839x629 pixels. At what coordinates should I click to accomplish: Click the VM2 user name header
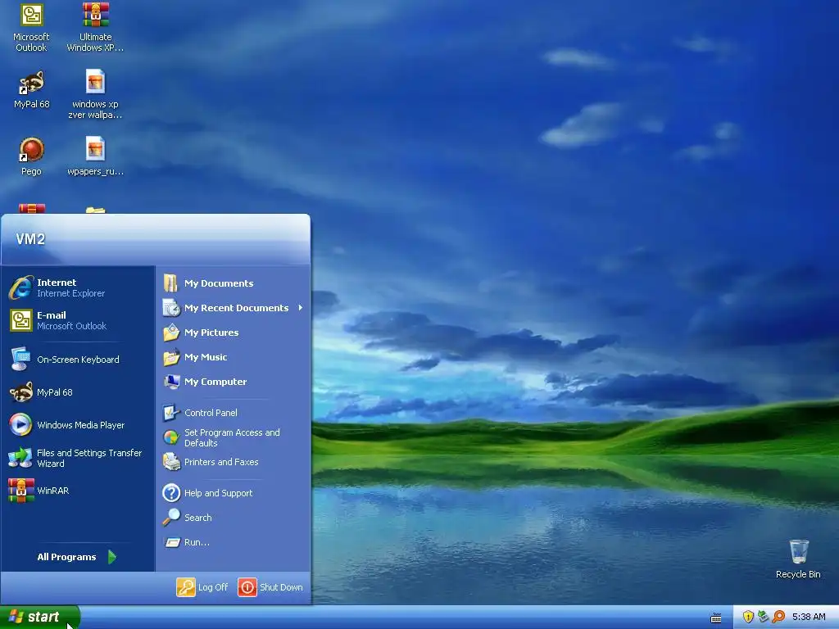tap(30, 239)
